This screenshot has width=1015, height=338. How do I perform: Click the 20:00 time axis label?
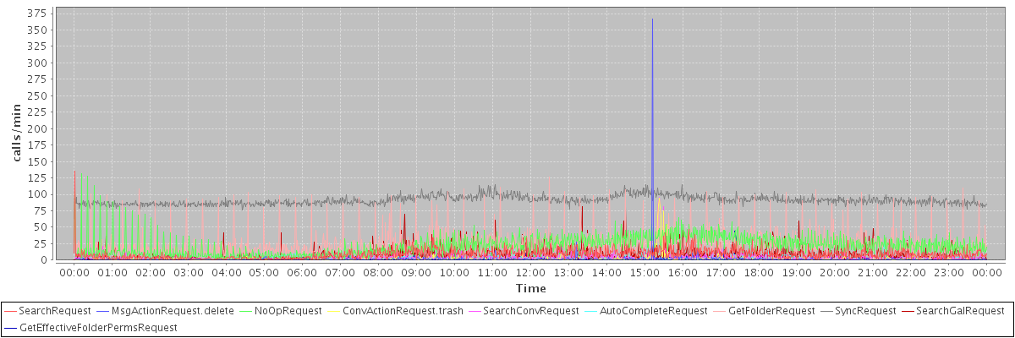[x=835, y=273]
